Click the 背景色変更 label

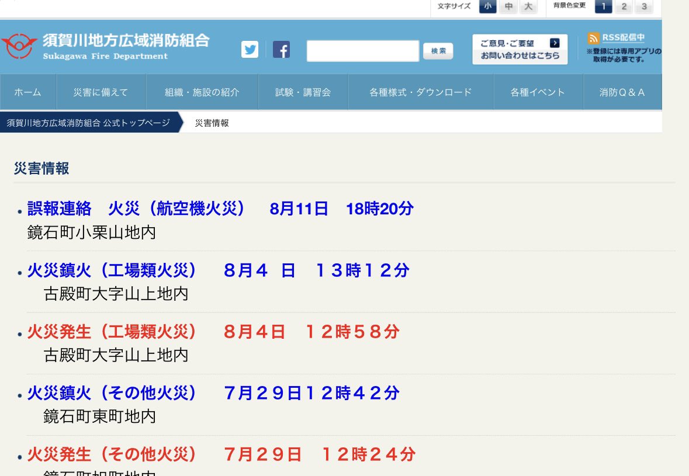(x=569, y=5)
